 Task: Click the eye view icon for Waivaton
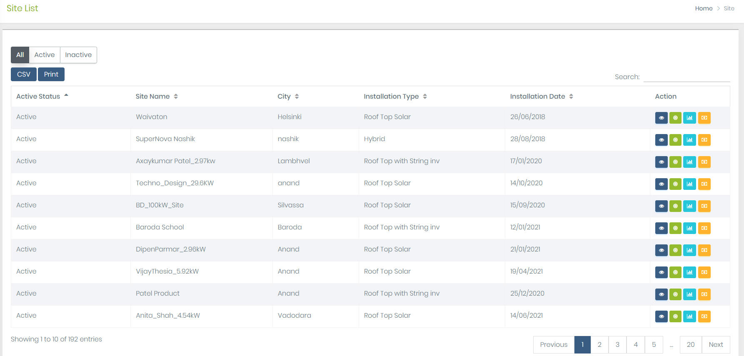pos(661,118)
